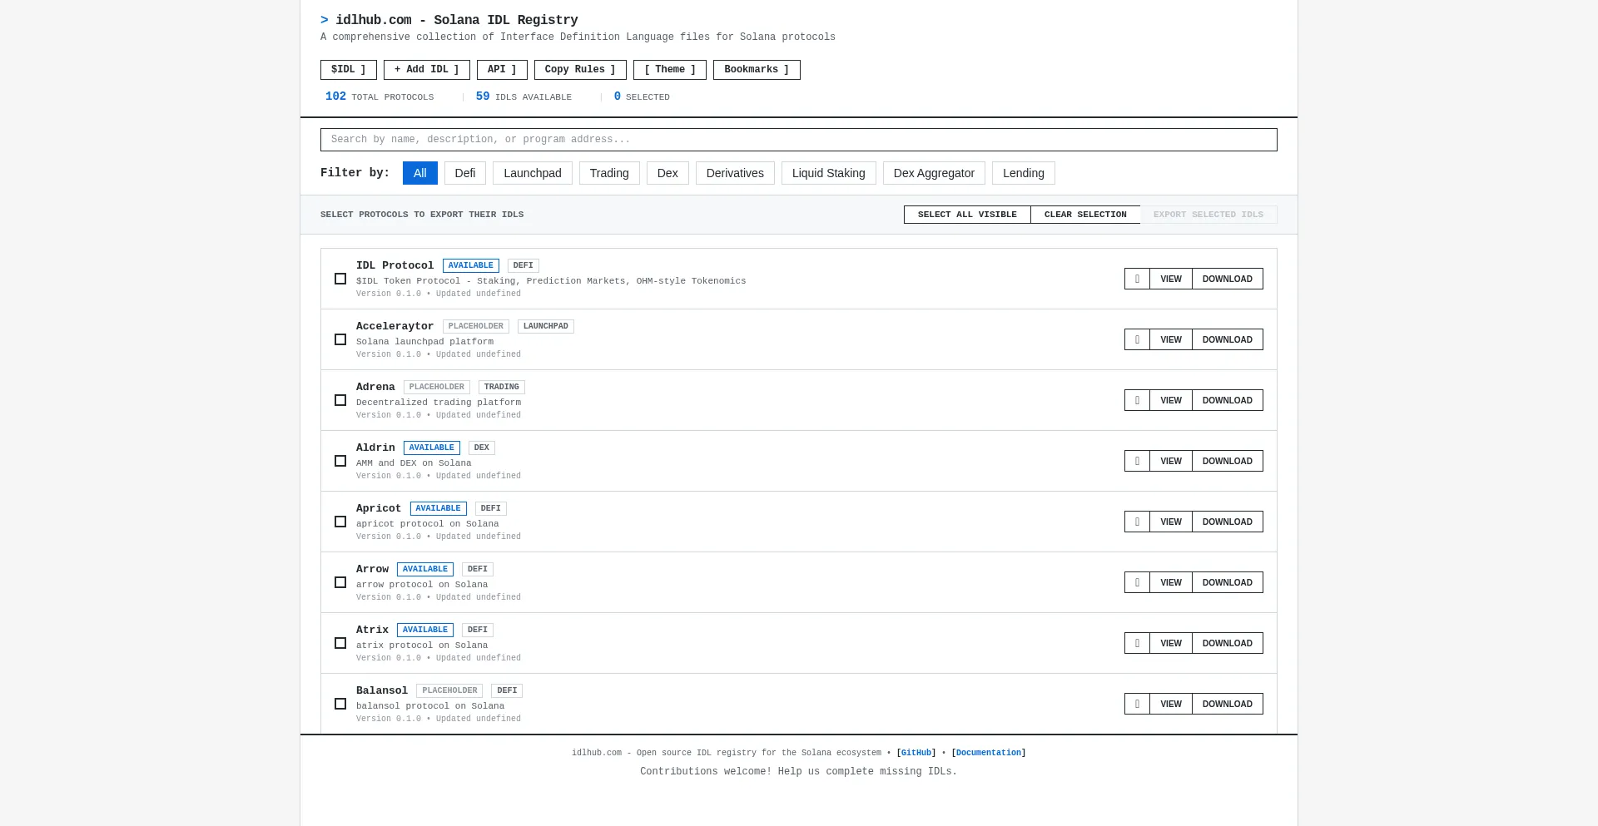Click the icon button left of VIEW for Aldrin
The width and height of the screenshot is (1598, 826).
coord(1137,461)
